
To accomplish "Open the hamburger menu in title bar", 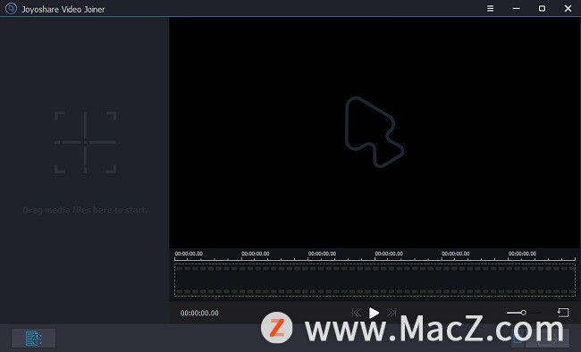I will (x=490, y=8).
